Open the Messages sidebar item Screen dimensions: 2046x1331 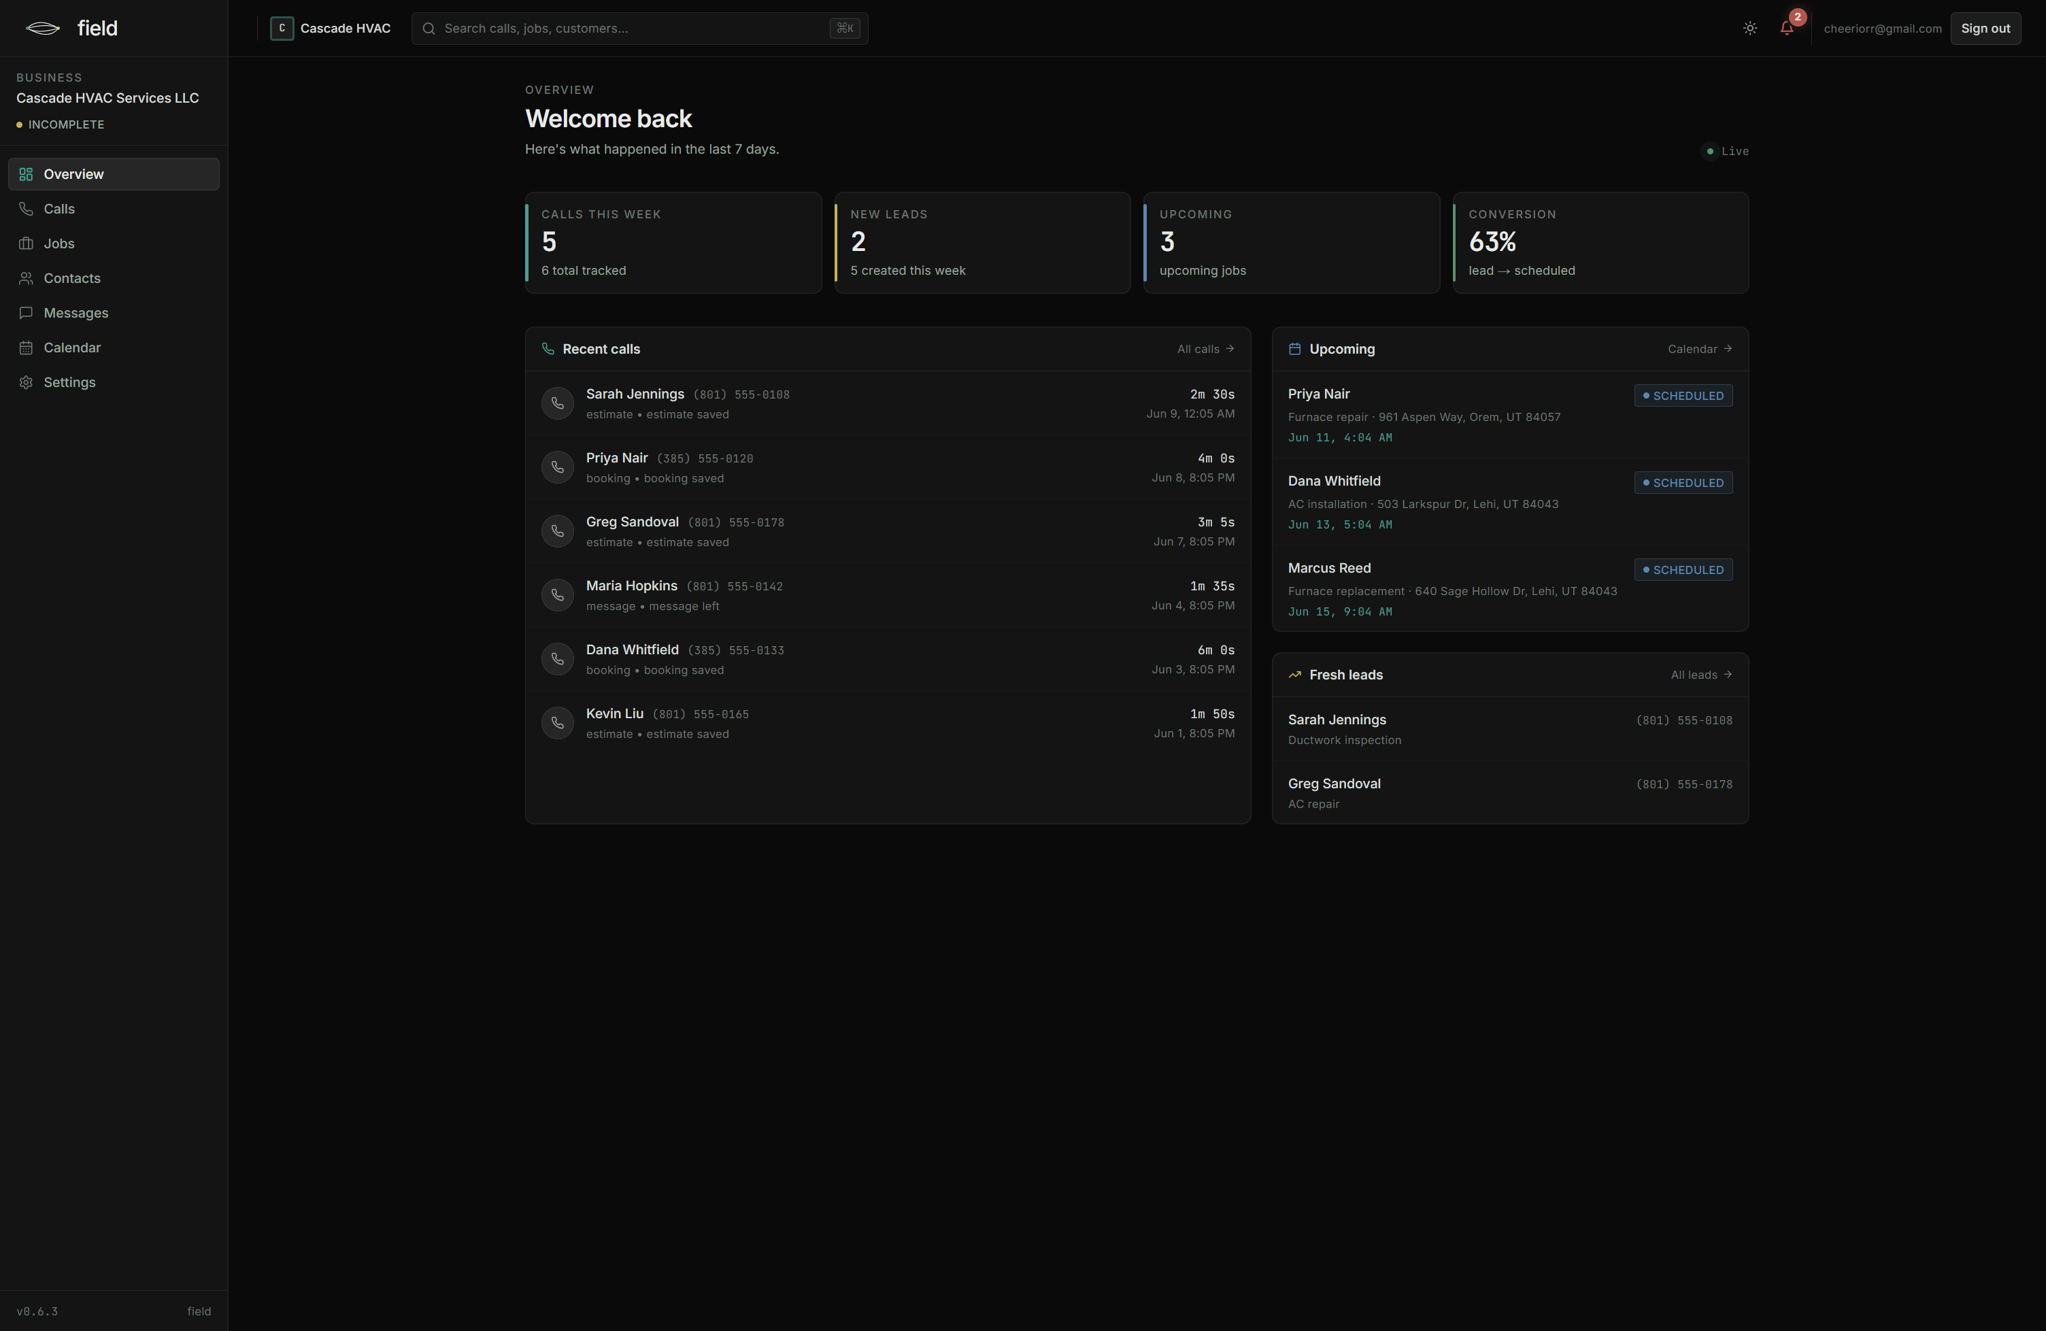(x=114, y=313)
